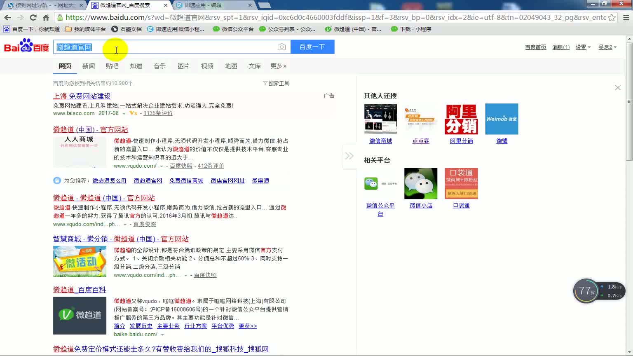Click the 点点客 thumbnail image

(421, 119)
